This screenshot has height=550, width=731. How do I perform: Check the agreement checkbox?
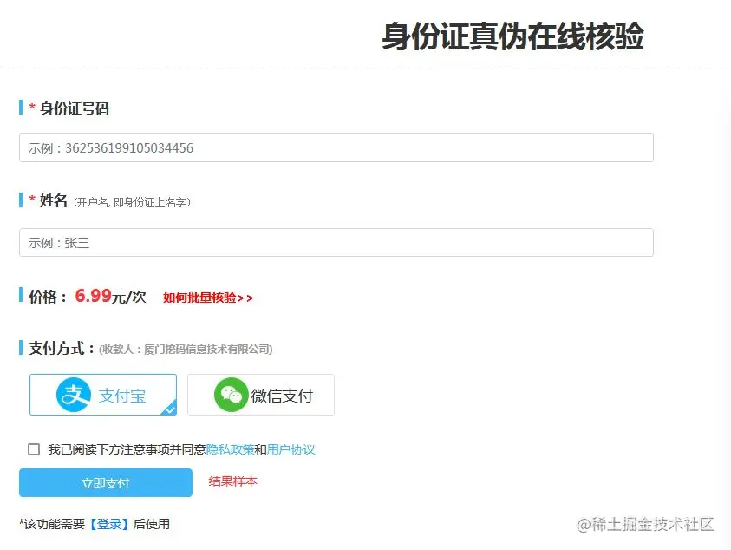point(34,449)
